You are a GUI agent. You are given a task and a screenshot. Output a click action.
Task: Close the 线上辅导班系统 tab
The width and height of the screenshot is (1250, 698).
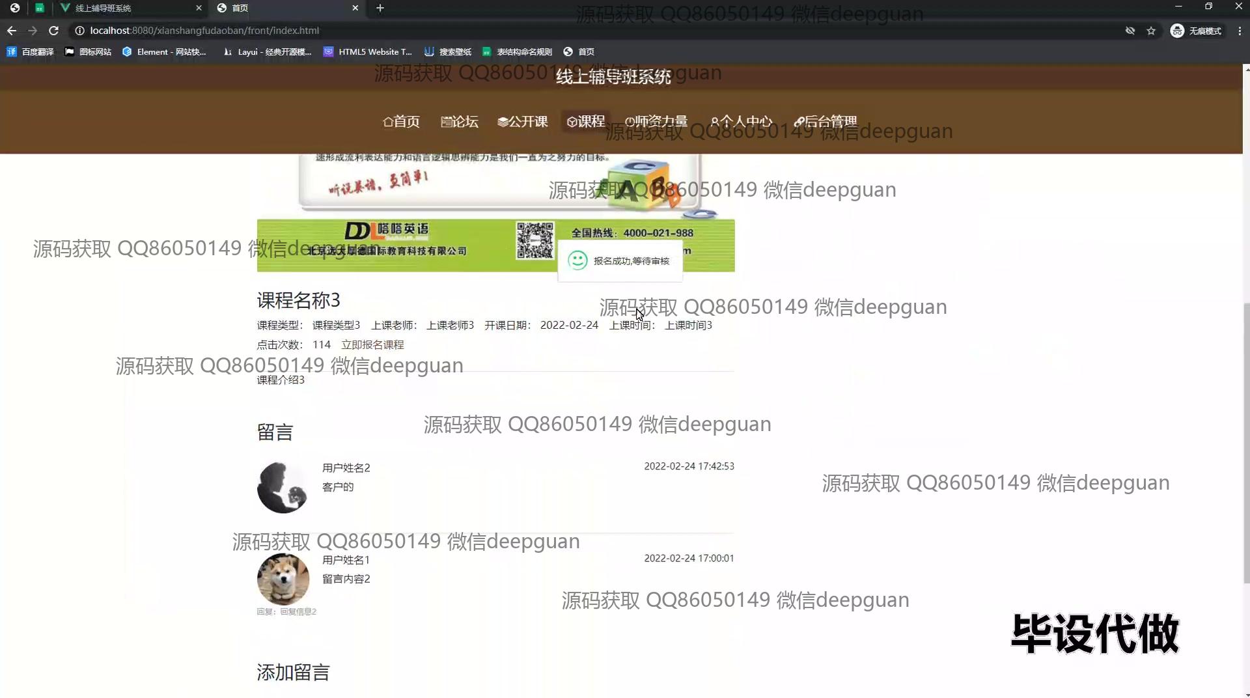tap(199, 8)
